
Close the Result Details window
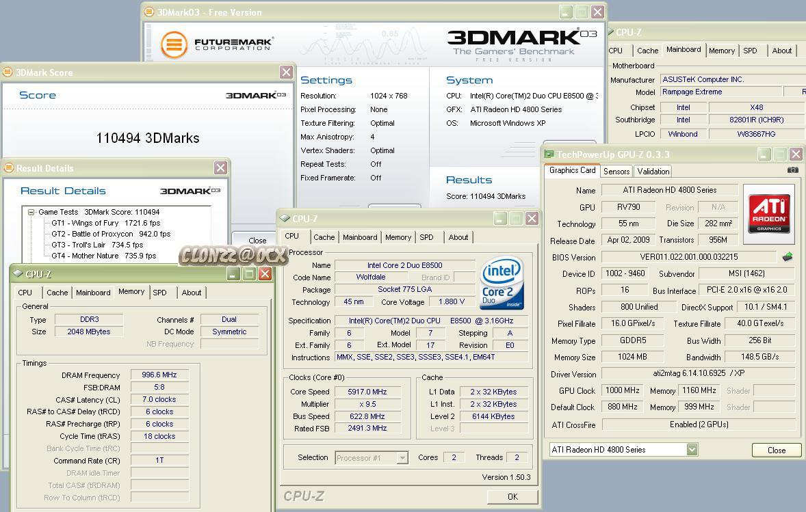pos(220,168)
